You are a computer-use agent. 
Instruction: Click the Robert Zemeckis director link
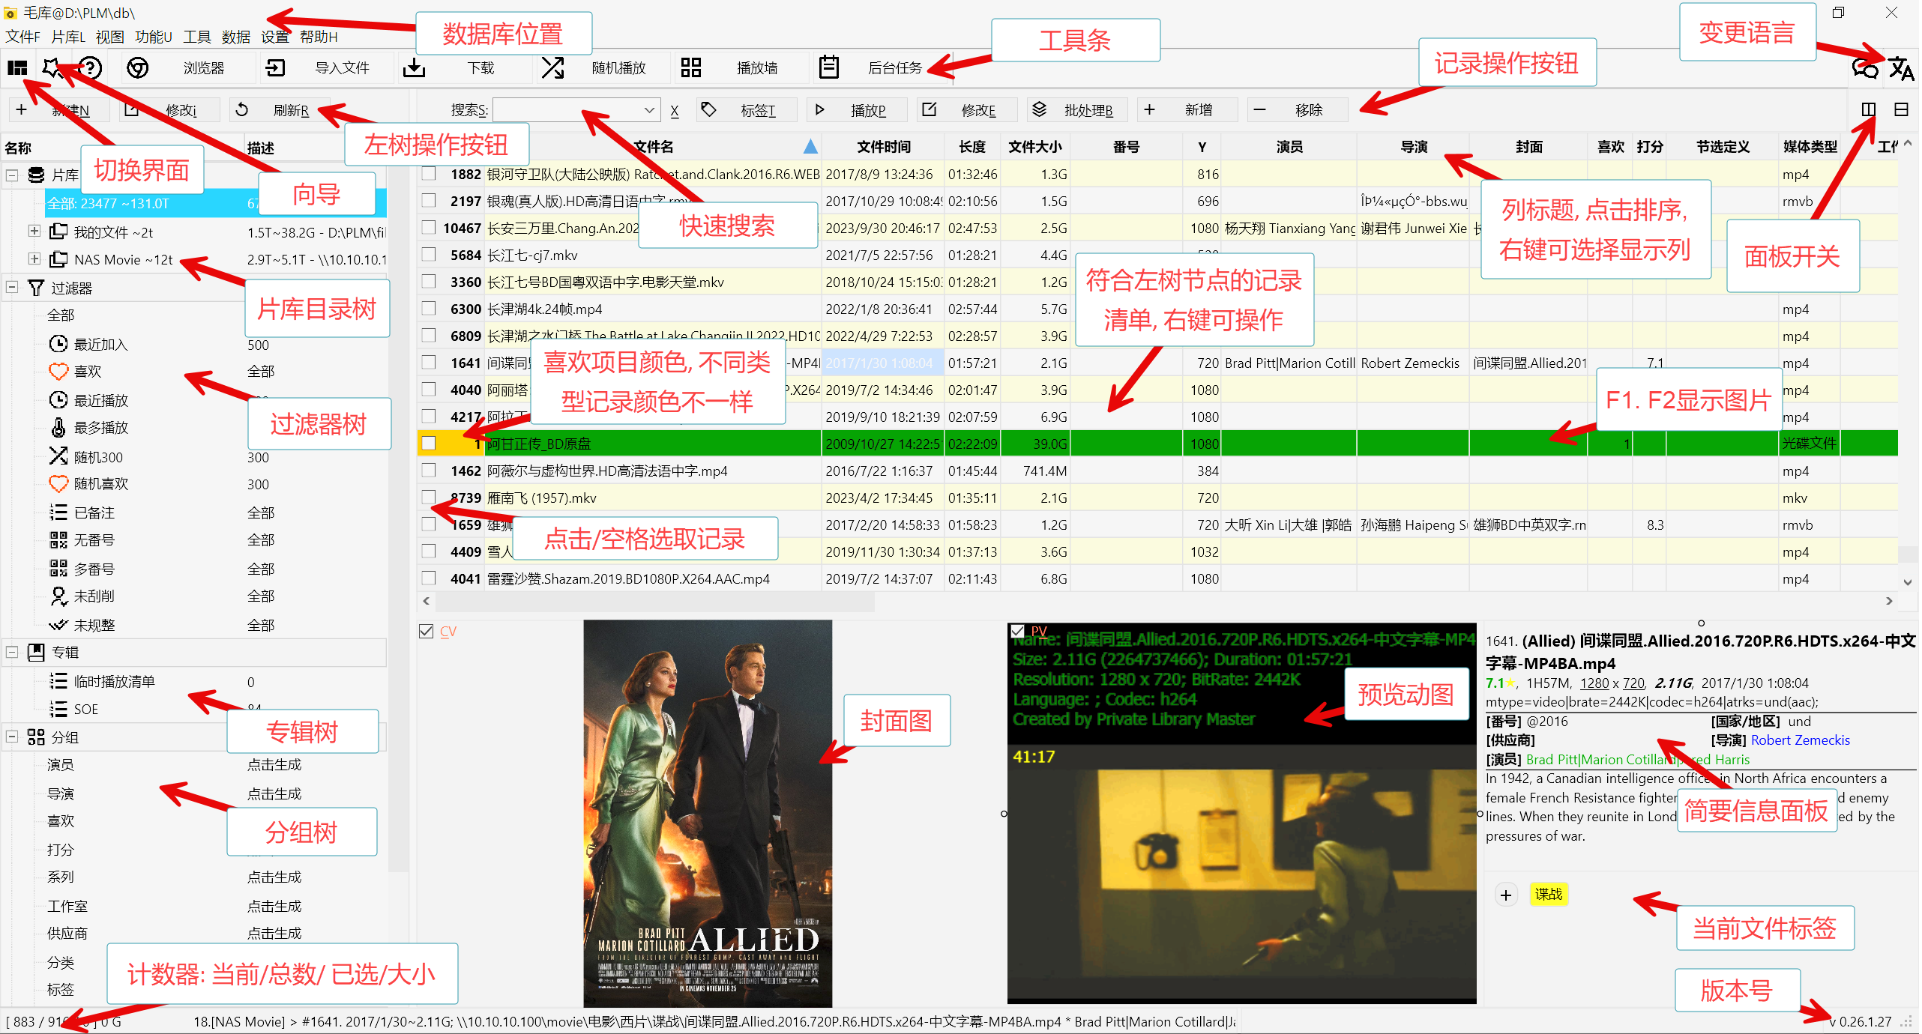(1800, 740)
